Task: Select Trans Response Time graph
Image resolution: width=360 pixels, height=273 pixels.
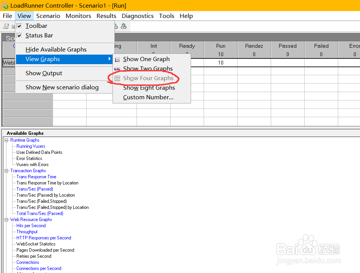Action: tap(36, 177)
